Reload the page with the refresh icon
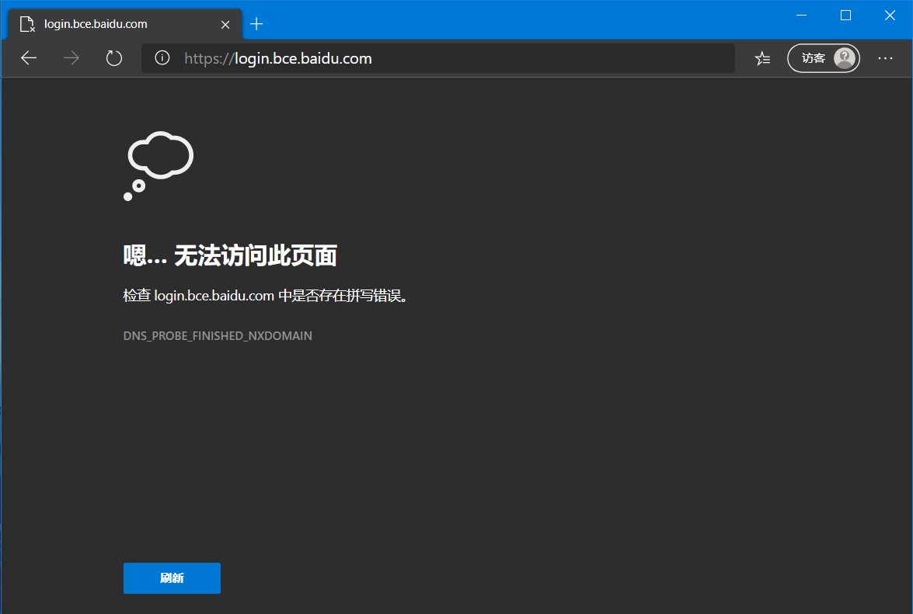Viewport: 913px width, 614px height. pyautogui.click(x=114, y=58)
